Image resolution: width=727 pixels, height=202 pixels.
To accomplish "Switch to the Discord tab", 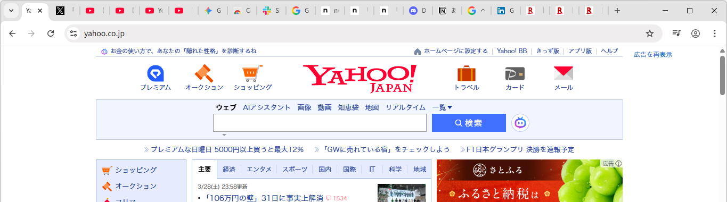I will coord(413,11).
